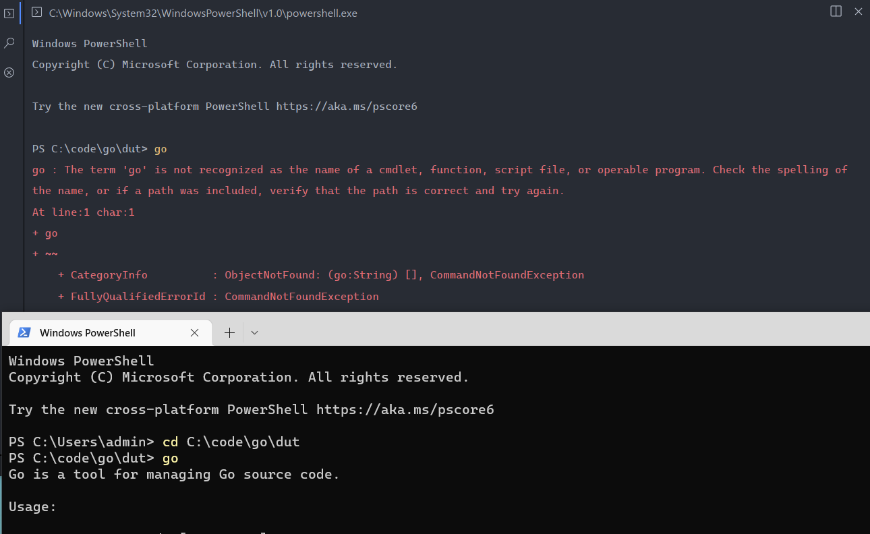Click the CommandNotFoundException error text
This screenshot has width=870, height=534.
(301, 296)
